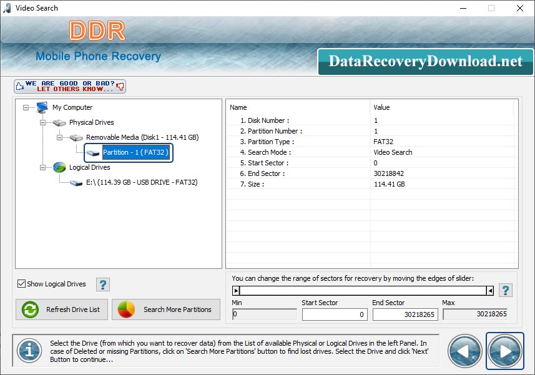The width and height of the screenshot is (535, 375).
Task: Click the pie chart partitions icon
Action: tap(126, 309)
